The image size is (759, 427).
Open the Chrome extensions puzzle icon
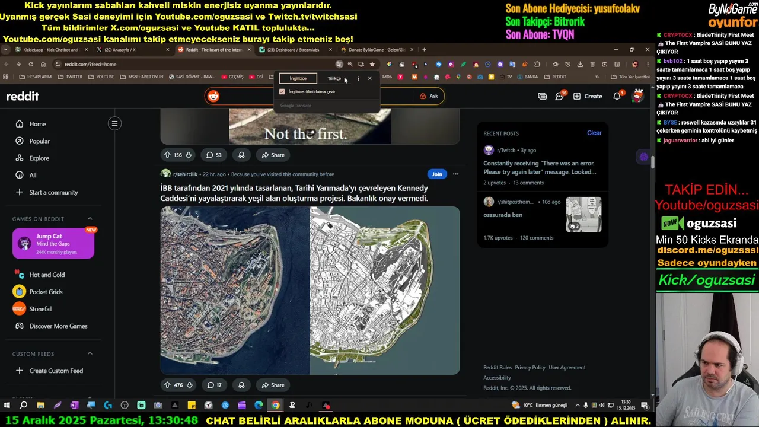tap(537, 64)
